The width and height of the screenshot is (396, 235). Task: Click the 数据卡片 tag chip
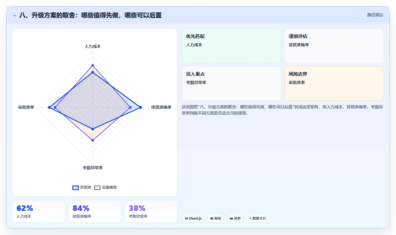tap(258, 218)
